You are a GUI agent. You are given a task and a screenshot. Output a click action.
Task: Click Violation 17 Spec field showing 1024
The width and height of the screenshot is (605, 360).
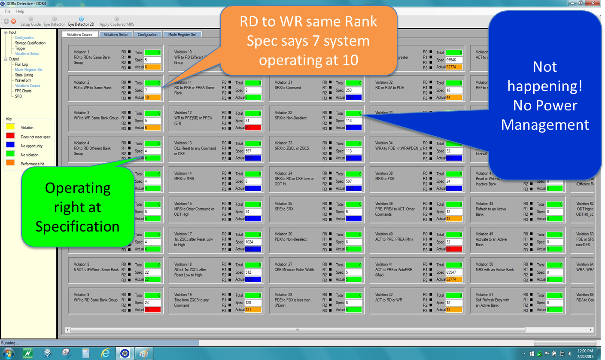point(253,242)
